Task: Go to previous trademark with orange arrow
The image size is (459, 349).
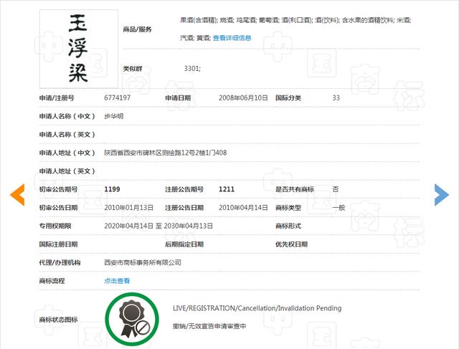Action: coord(17,194)
